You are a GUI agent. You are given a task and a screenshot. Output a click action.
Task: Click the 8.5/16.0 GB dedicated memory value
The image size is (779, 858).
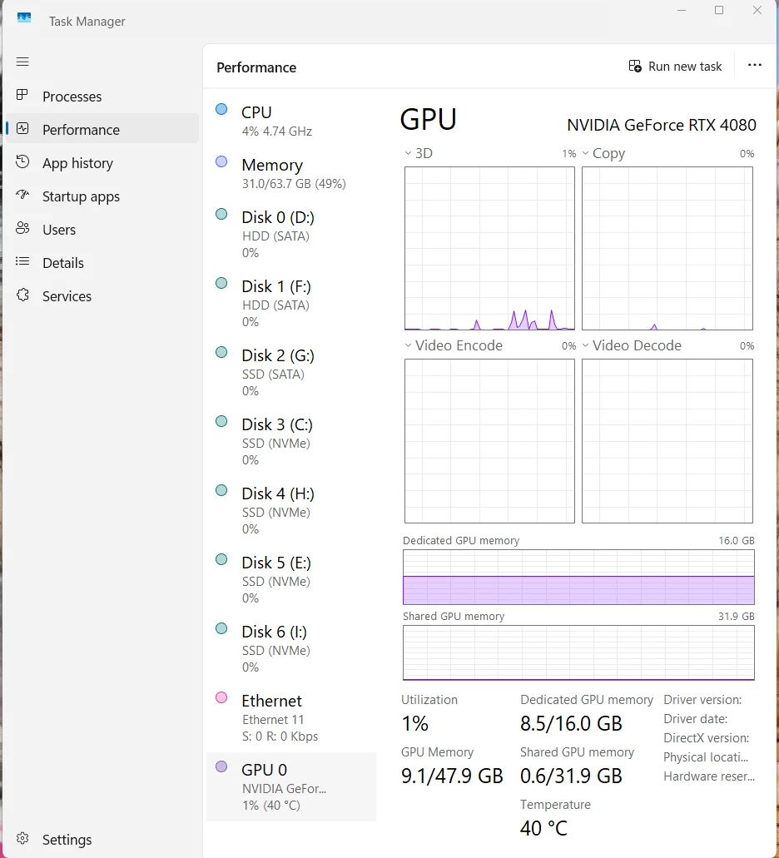point(571,723)
